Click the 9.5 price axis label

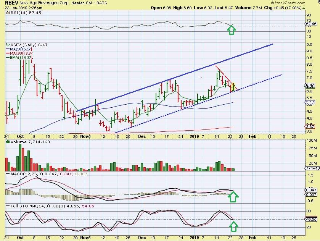309,45
